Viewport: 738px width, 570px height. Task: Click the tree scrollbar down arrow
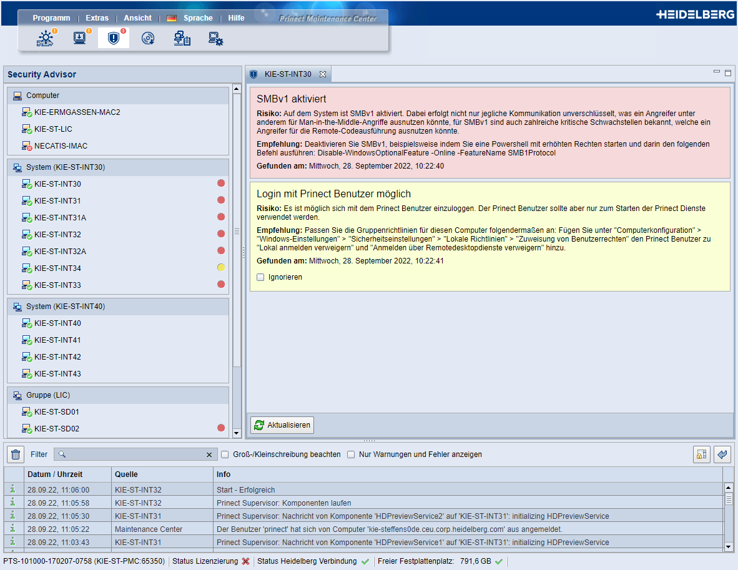coord(237,433)
